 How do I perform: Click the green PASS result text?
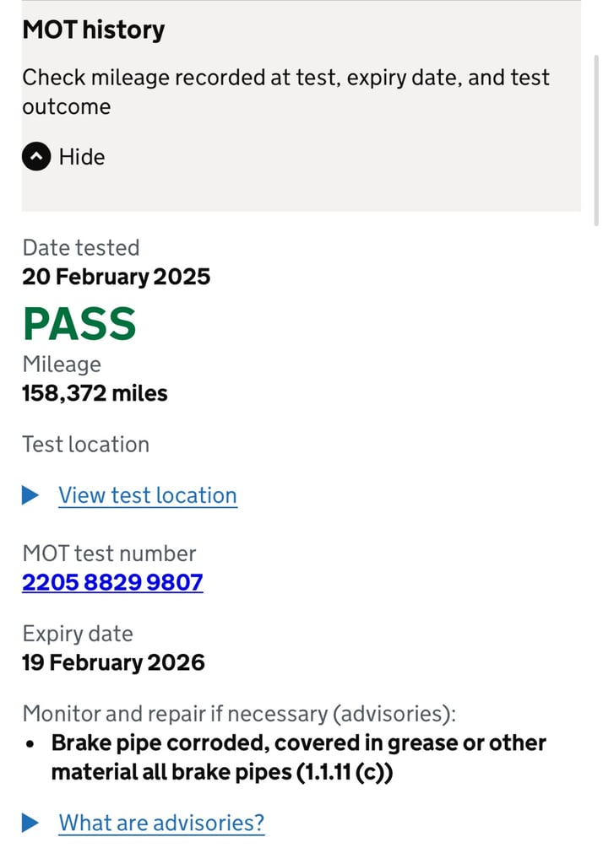[x=79, y=324]
